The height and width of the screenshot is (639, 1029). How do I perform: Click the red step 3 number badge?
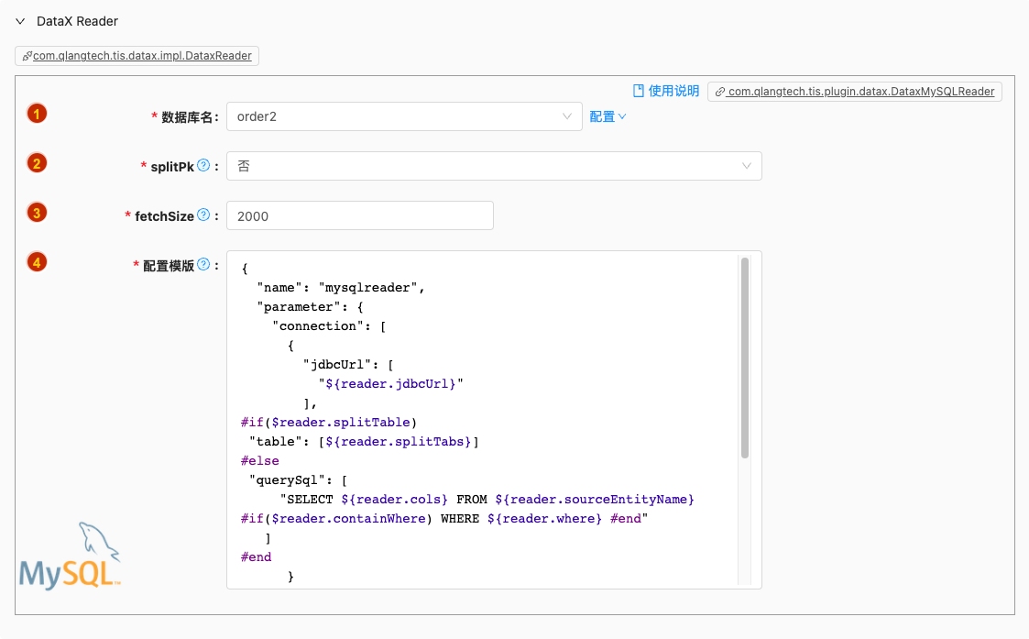pyautogui.click(x=37, y=213)
